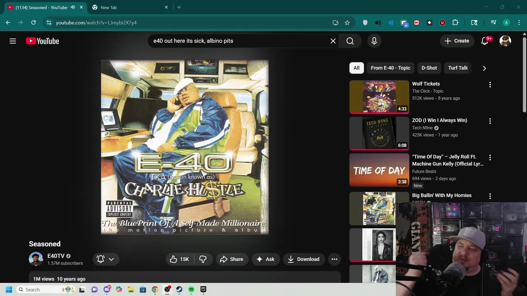
Task: Show next filter chips with arrow
Action: pos(484,68)
